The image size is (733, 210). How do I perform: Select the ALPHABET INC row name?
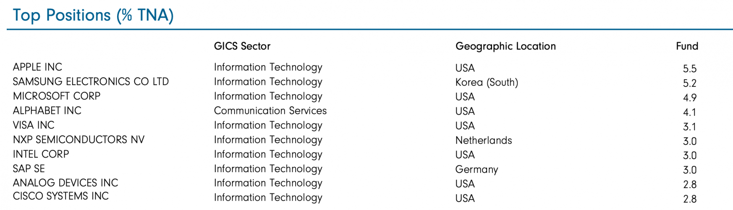point(47,110)
